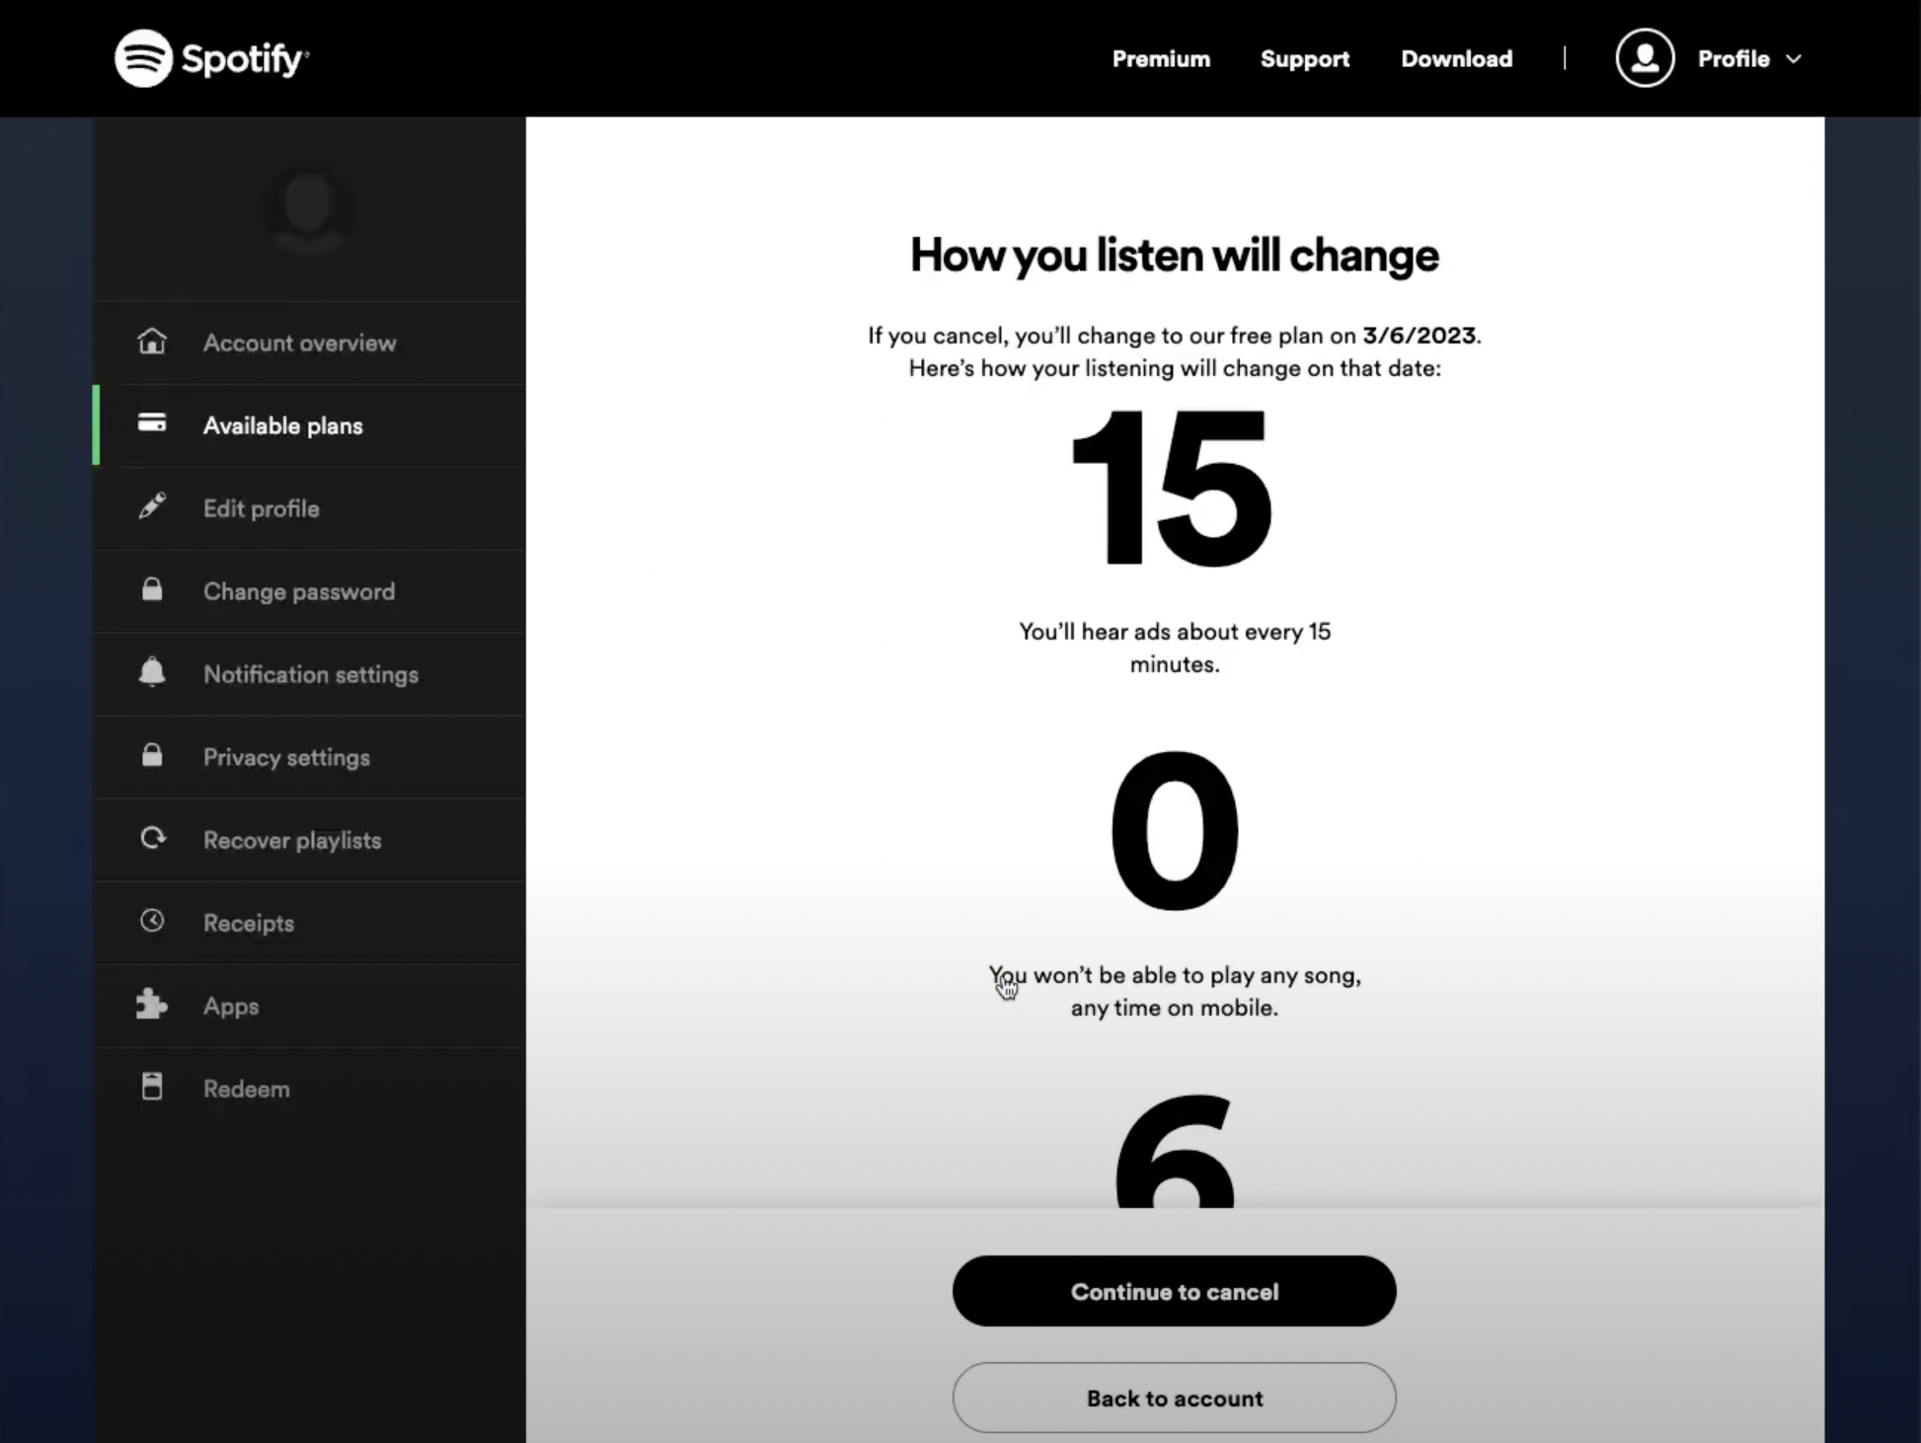Click the Redeem icon

(152, 1089)
